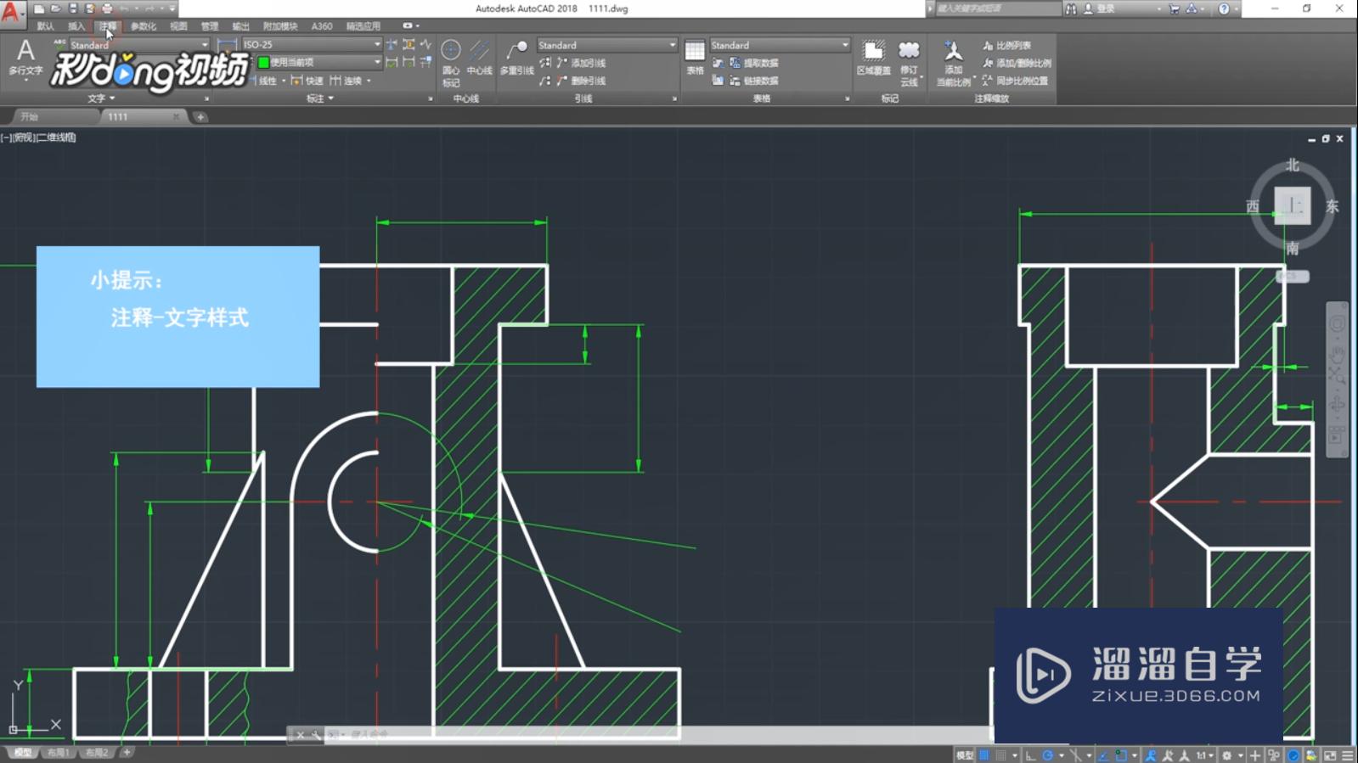This screenshot has height=763, width=1358.
Task: Insert a Table (表格) from ribbon
Action: (695, 58)
